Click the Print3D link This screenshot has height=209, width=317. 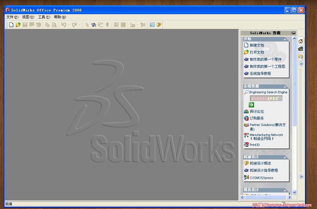pos(255,145)
